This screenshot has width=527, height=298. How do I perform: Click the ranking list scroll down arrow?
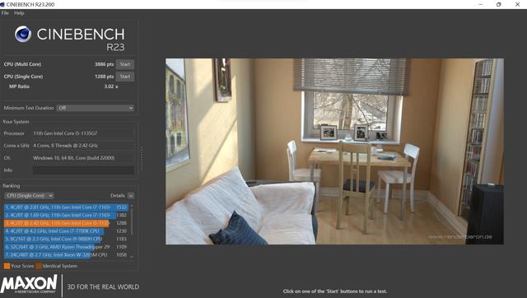(132, 257)
